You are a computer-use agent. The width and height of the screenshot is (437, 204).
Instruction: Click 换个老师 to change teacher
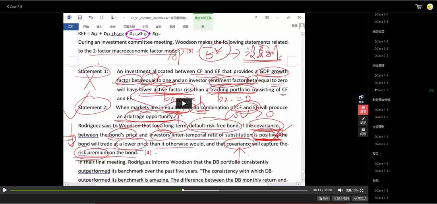(x=341, y=198)
